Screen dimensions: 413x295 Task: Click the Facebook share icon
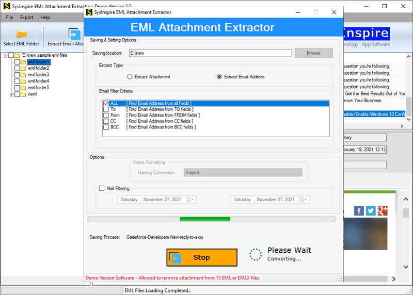pyautogui.click(x=359, y=210)
